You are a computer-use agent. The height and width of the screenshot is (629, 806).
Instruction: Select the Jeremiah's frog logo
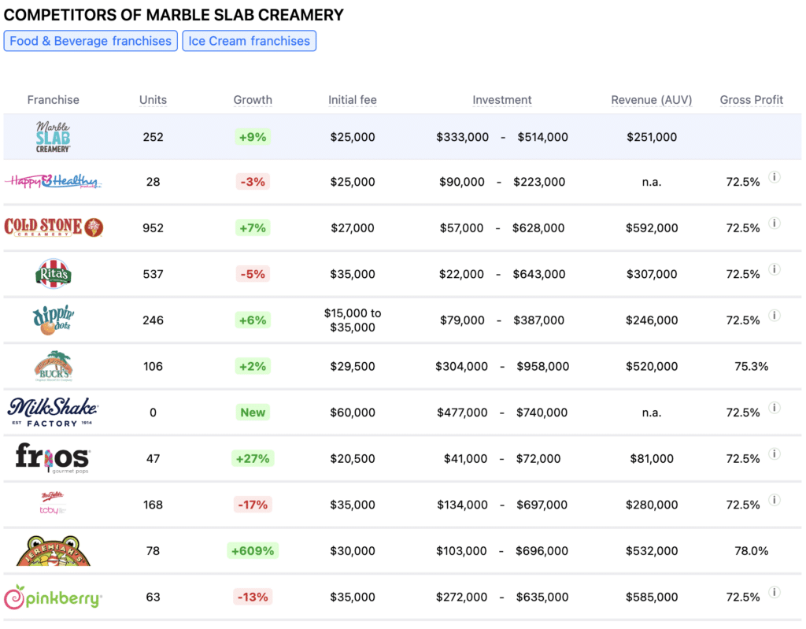pyautogui.click(x=54, y=551)
